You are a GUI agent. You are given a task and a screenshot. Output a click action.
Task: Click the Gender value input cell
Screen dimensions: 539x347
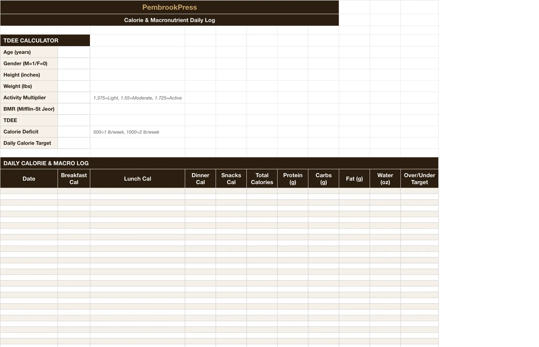tap(74, 63)
